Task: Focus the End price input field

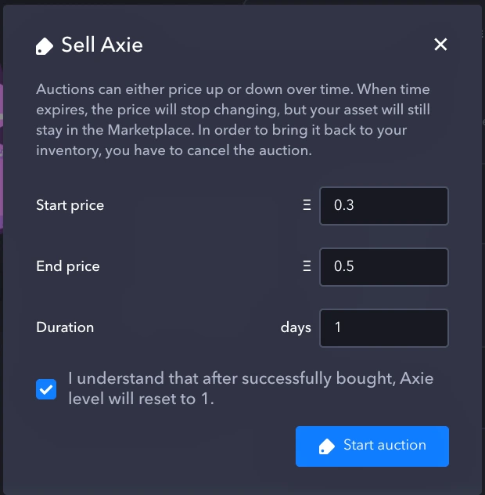Action: click(x=384, y=267)
